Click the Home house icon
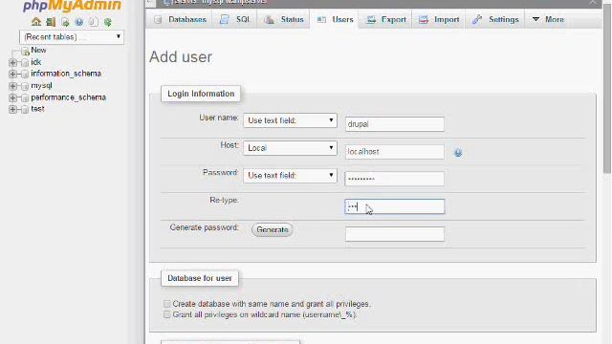The image size is (612, 344). tap(36, 22)
